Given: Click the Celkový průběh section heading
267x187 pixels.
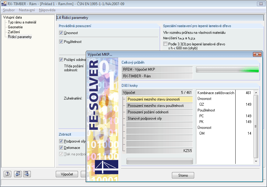Looking at the screenshot, I should click(133, 62).
